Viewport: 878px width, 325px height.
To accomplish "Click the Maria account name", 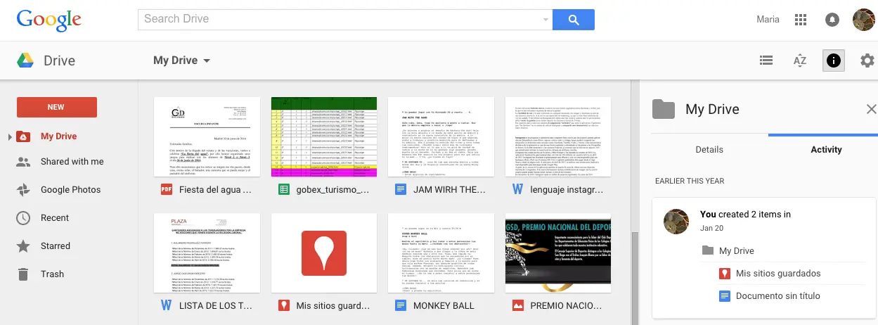I will coord(768,20).
